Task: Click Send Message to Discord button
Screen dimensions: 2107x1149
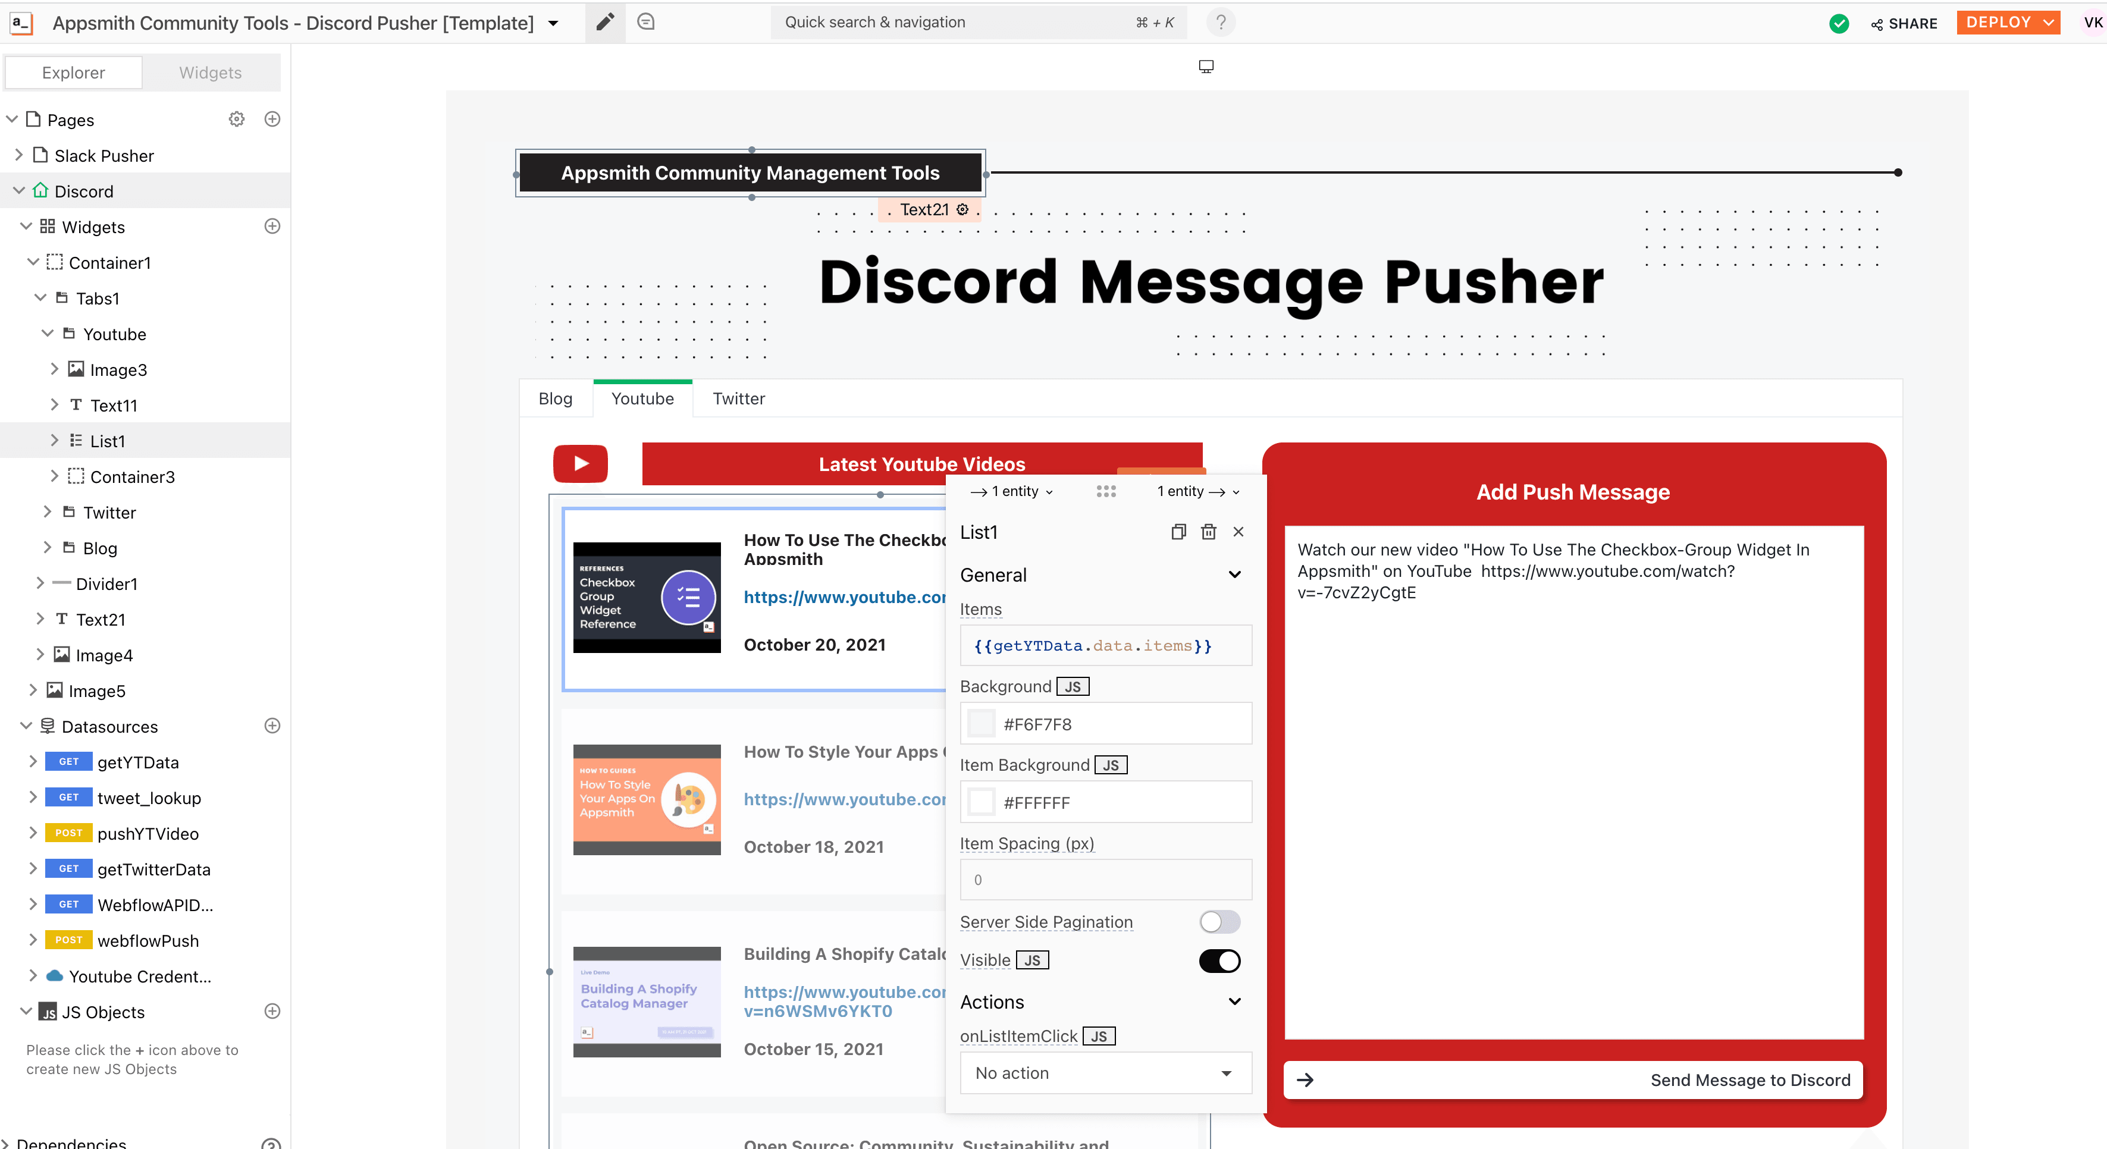Action: pos(1573,1080)
